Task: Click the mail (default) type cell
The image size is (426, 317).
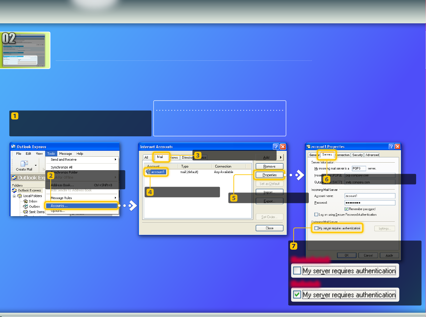Action: click(x=189, y=172)
